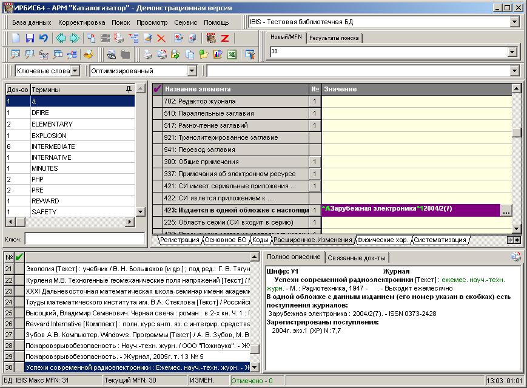Viewport: 527px width, 388px height.
Task: Expand the MFN number dropdown showing 30
Action: pyautogui.click(x=512, y=51)
